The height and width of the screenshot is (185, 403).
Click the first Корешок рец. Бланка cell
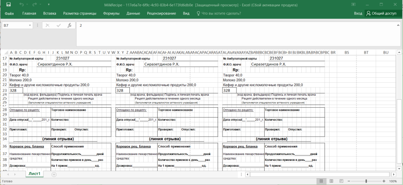click(26, 147)
